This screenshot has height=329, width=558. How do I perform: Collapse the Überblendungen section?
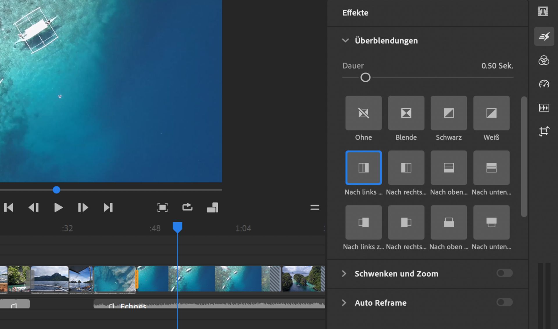345,41
